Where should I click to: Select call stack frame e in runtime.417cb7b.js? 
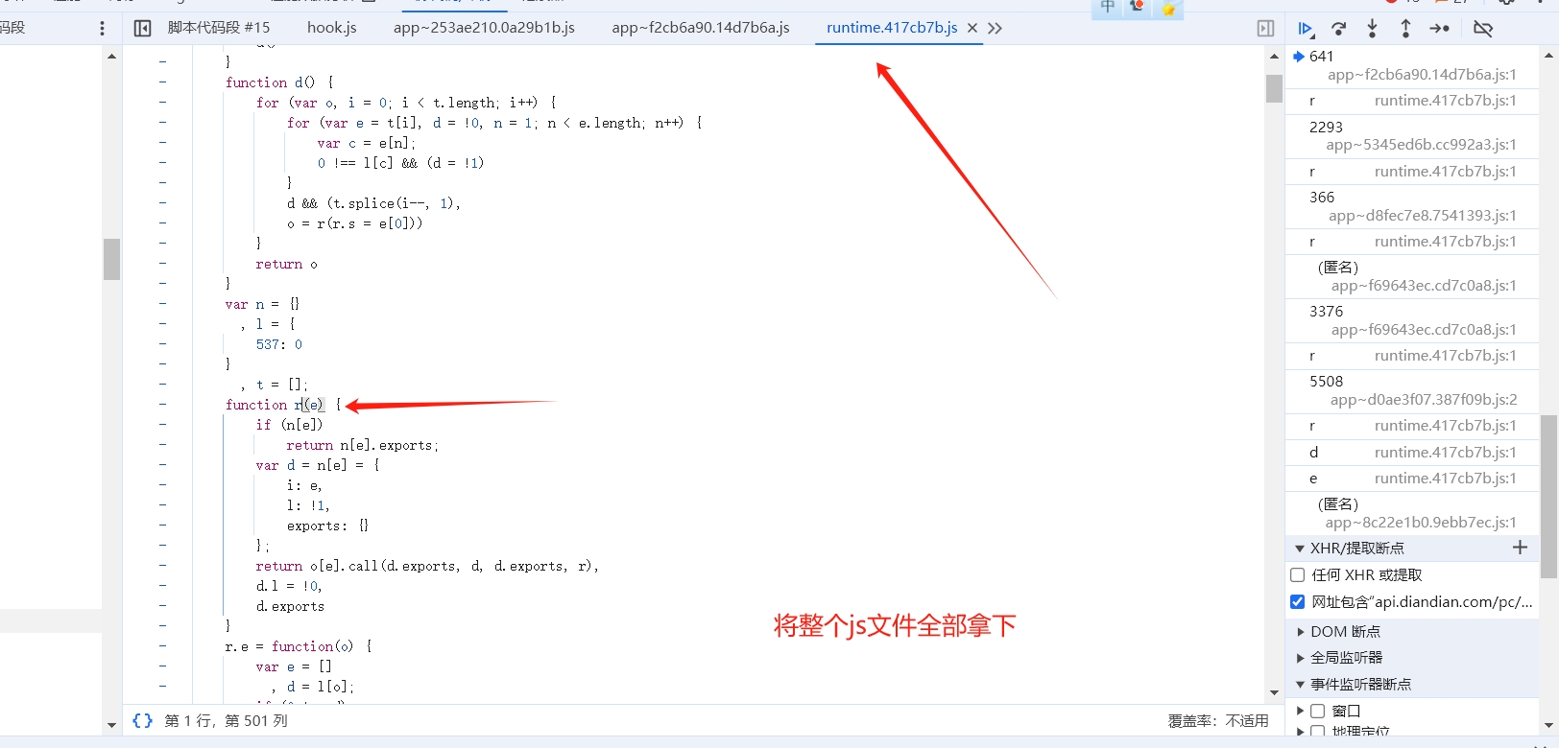(x=1412, y=478)
